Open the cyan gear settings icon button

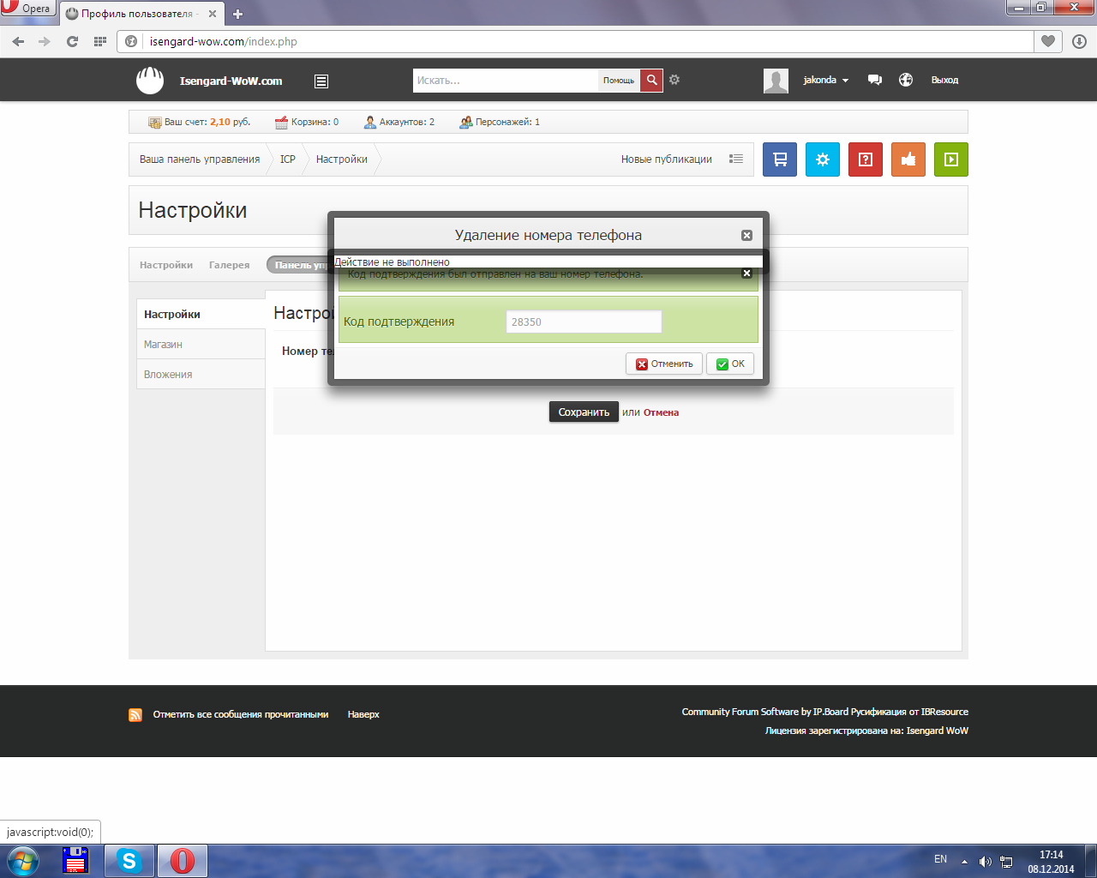(822, 159)
